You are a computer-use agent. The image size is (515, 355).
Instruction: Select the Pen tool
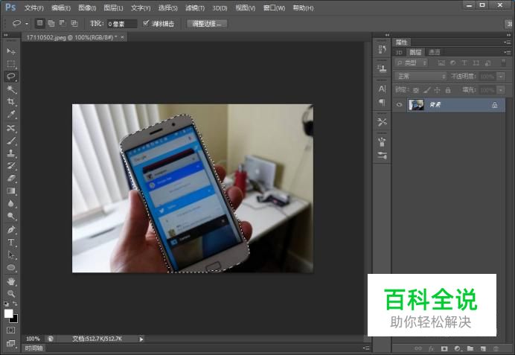tap(11, 229)
